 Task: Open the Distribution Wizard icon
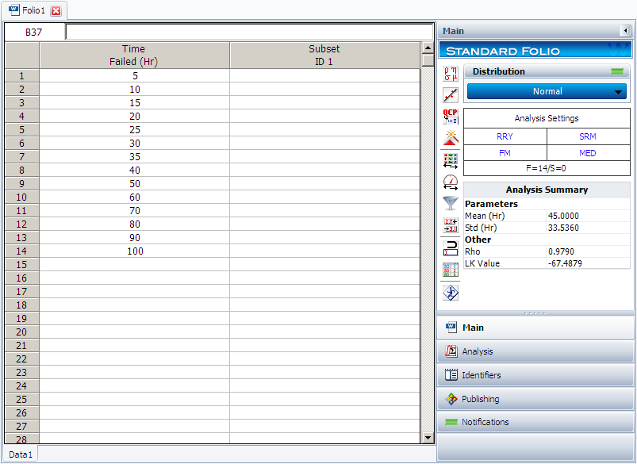click(451, 138)
